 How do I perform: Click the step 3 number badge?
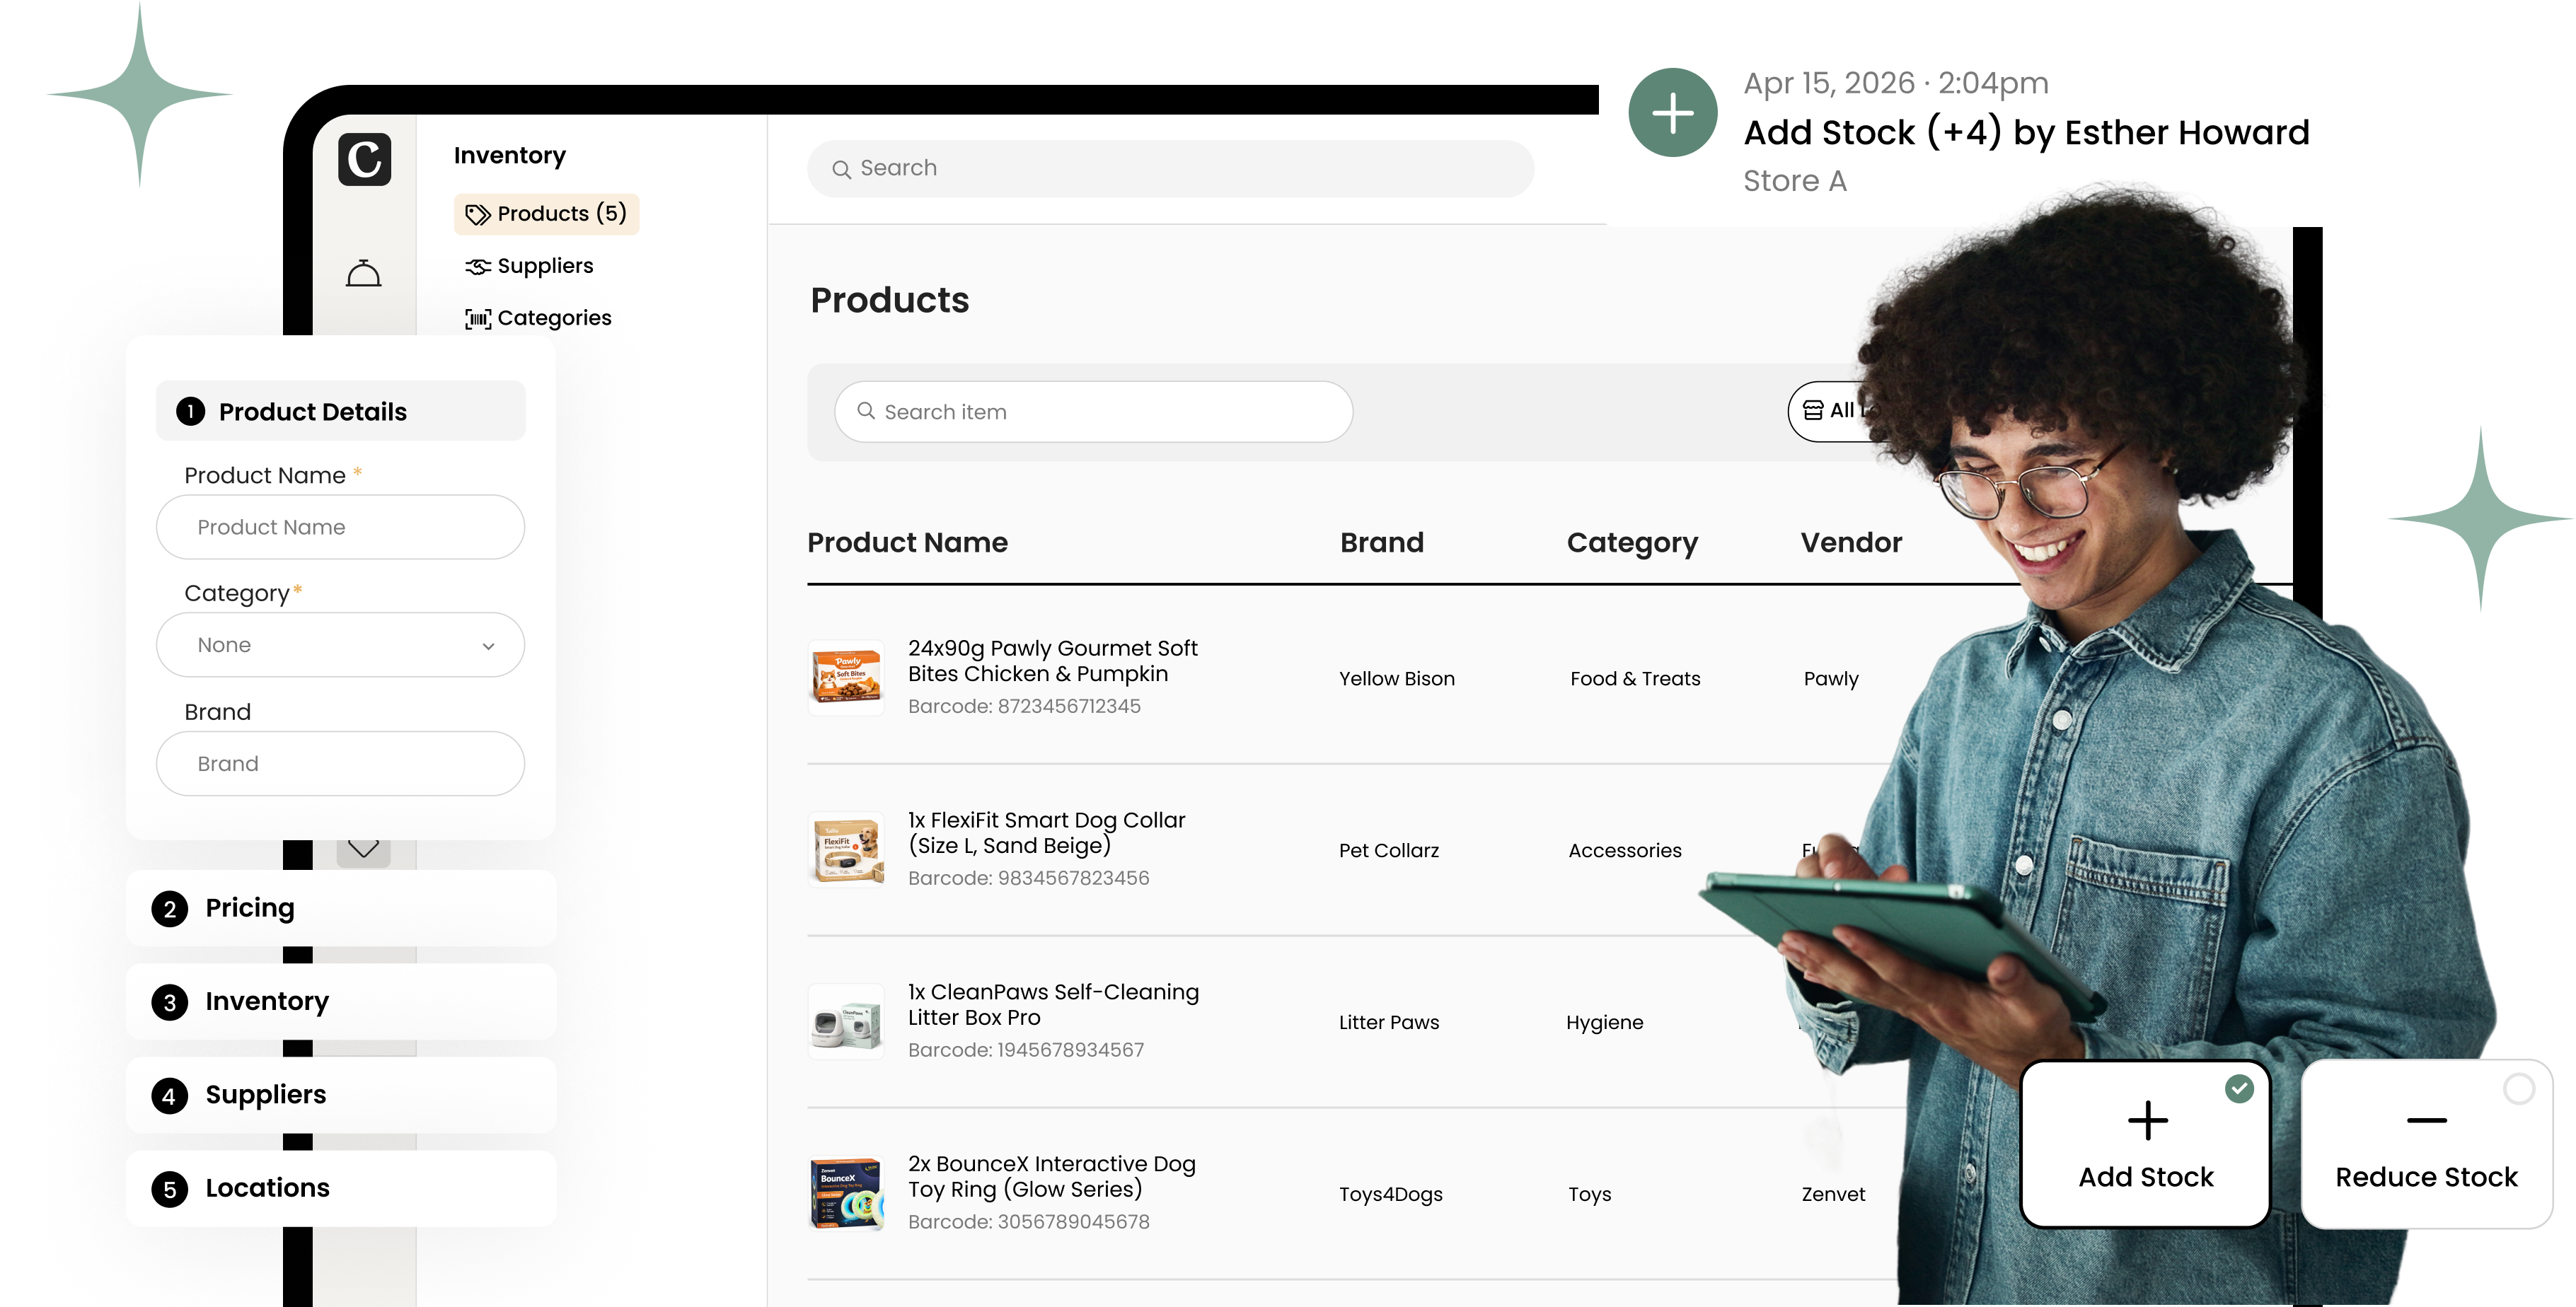[x=169, y=1002]
